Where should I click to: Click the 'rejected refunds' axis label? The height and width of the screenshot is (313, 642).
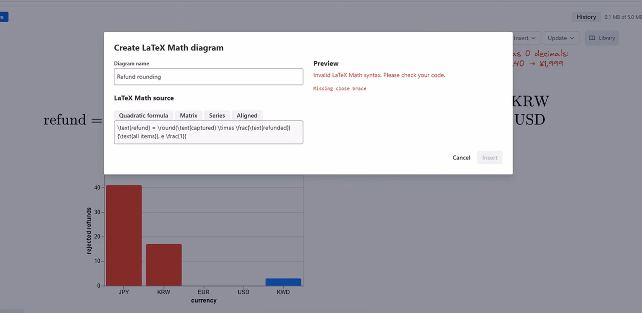[x=89, y=231]
